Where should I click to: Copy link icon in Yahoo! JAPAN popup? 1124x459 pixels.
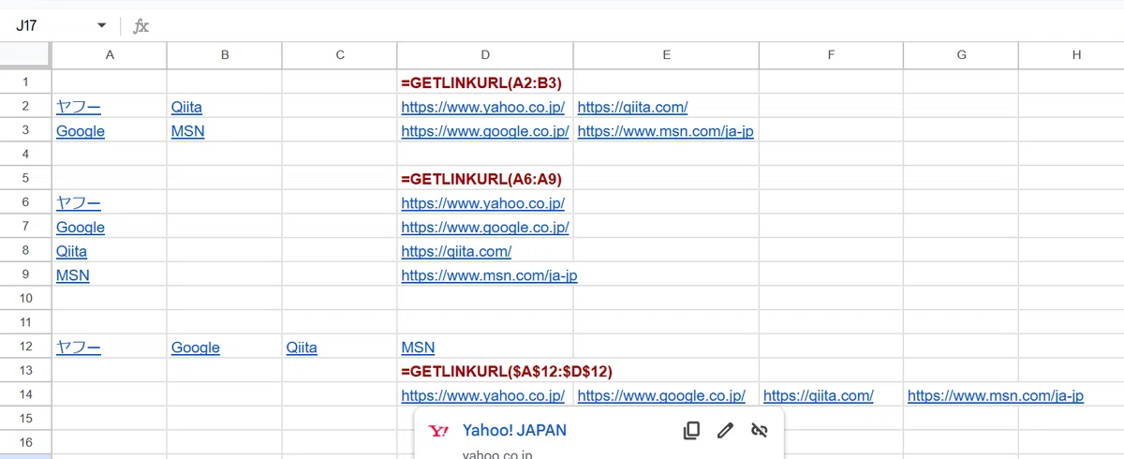click(691, 431)
